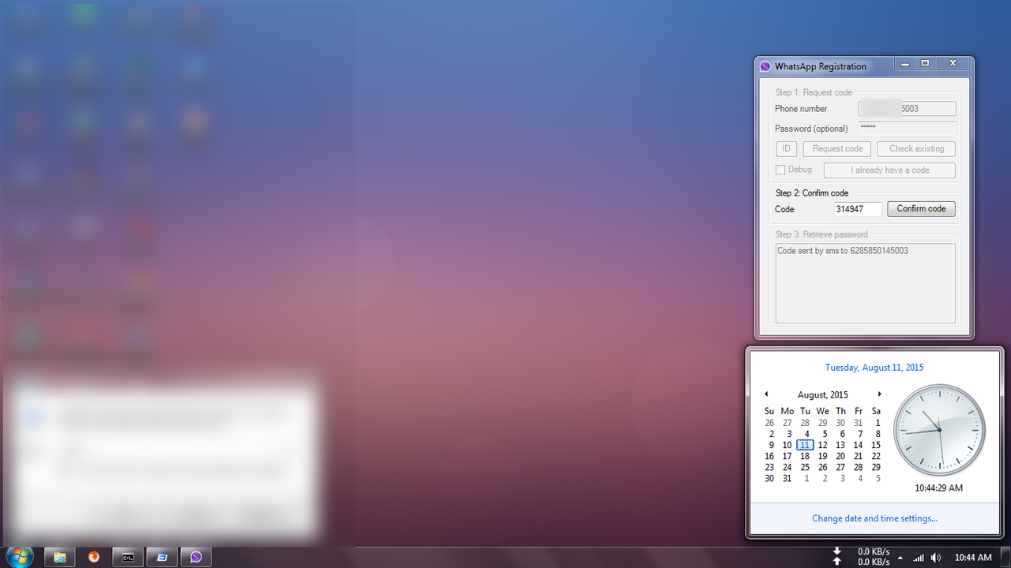
Task: Select August 14 in the calendar
Action: pos(859,445)
